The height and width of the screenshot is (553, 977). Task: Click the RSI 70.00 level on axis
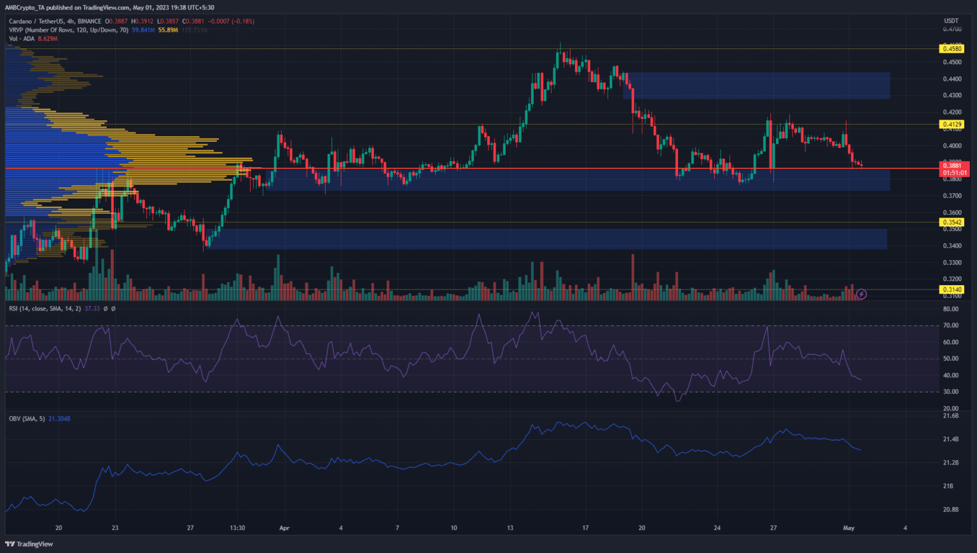[950, 326]
